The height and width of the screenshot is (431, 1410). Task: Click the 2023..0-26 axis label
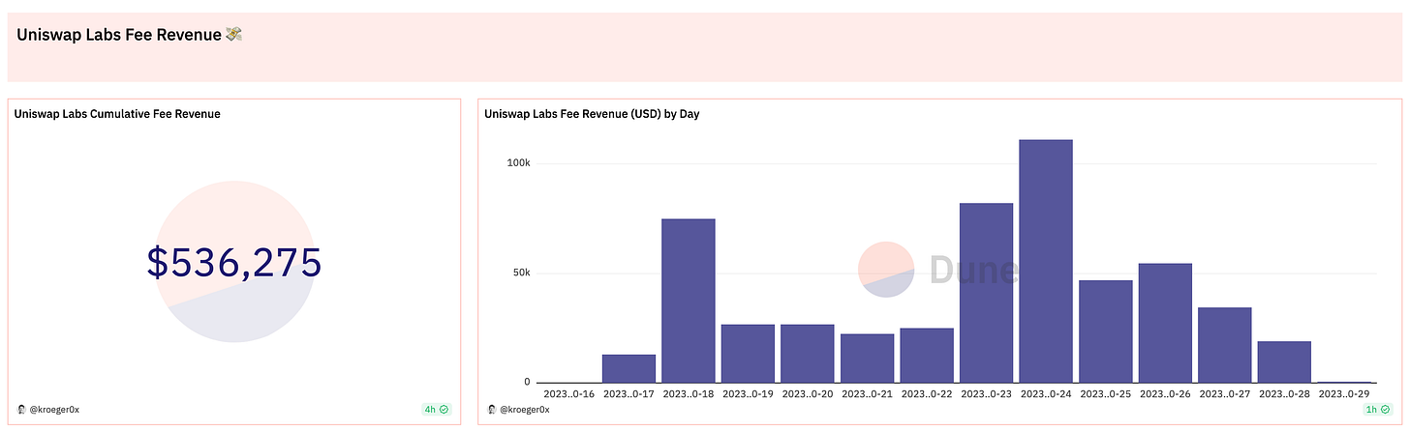click(1166, 394)
